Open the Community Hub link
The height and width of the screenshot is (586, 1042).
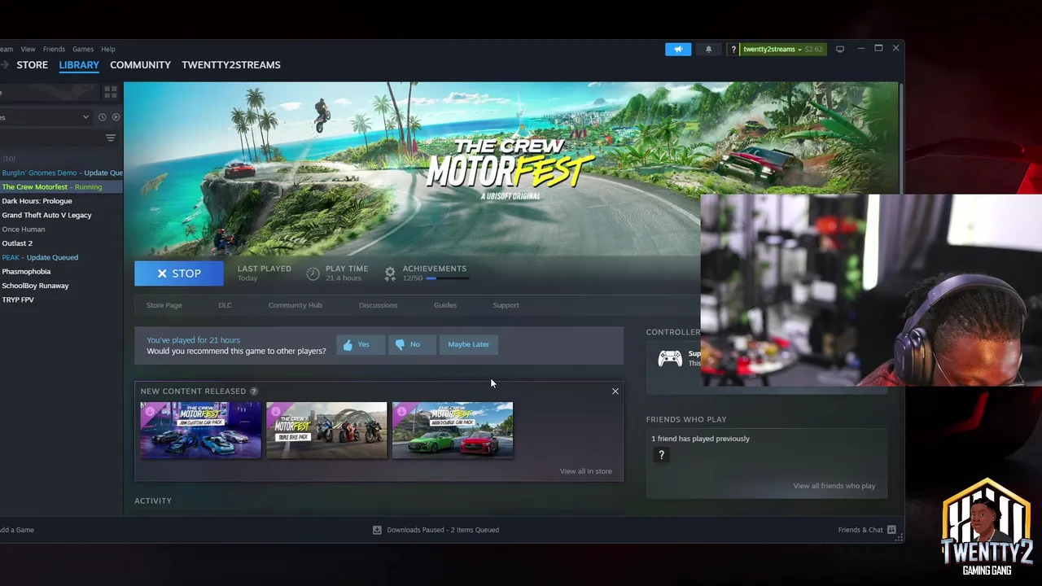click(296, 305)
